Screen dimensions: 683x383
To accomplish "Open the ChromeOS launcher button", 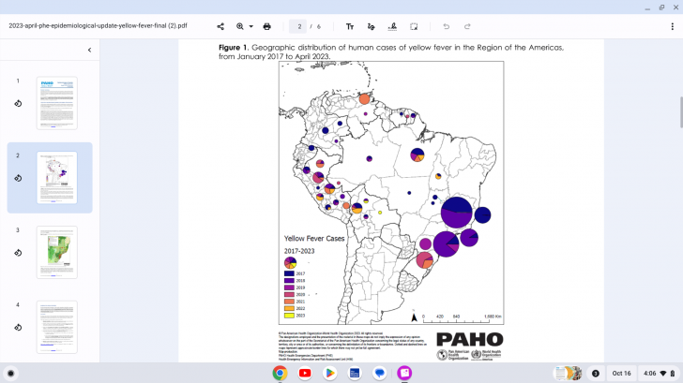I will (11, 373).
